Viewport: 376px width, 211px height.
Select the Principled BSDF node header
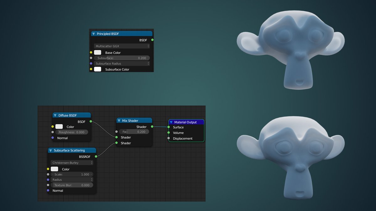pos(122,34)
